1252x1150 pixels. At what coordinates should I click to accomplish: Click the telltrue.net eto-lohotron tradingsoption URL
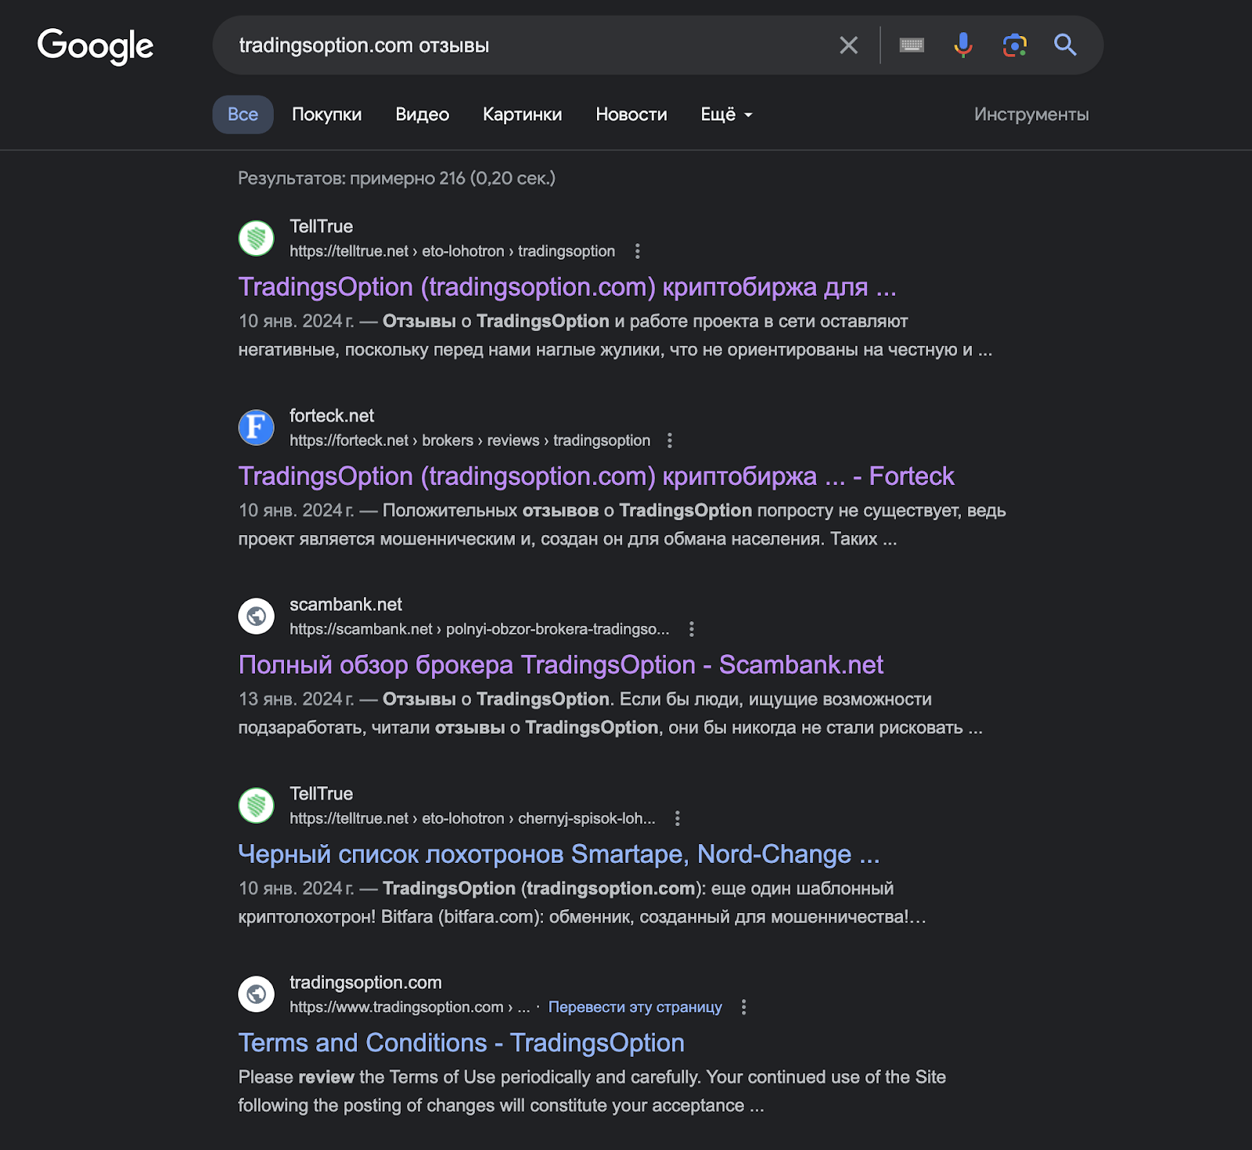coord(452,251)
